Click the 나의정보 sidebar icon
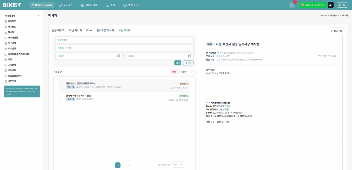The image size is (352, 170). (6, 21)
